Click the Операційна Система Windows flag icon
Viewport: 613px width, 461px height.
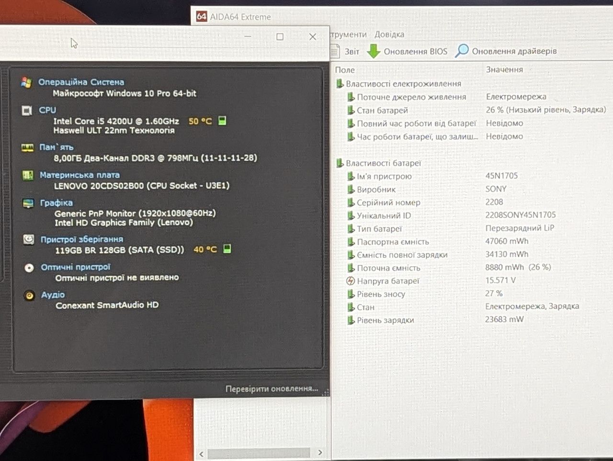[x=26, y=82]
